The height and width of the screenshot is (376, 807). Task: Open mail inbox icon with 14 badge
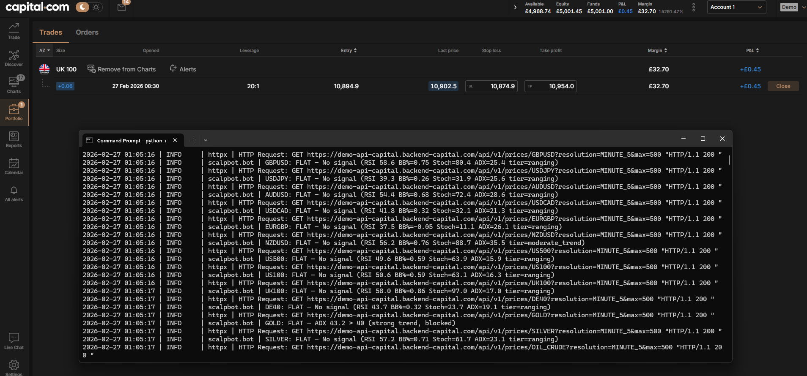[122, 7]
